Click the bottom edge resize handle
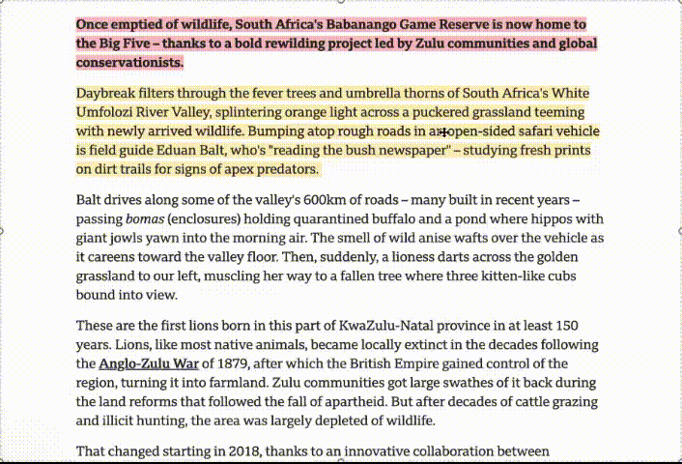The height and width of the screenshot is (464, 682). [x=341, y=461]
